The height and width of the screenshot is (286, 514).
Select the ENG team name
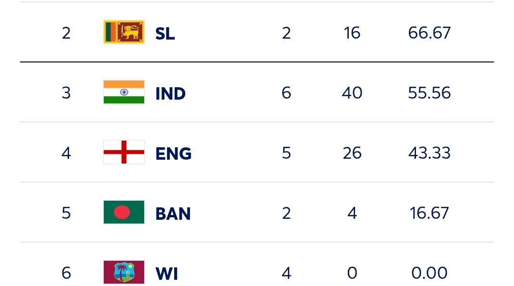[x=173, y=153]
